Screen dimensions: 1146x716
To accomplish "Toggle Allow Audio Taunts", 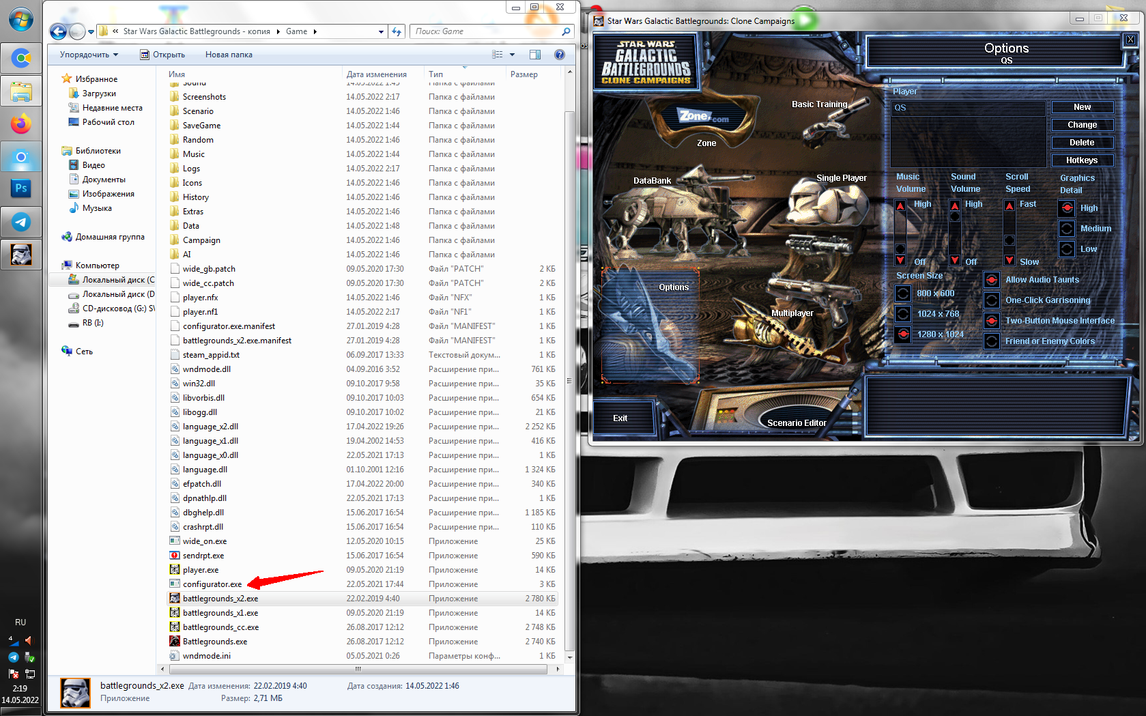I will (992, 280).
